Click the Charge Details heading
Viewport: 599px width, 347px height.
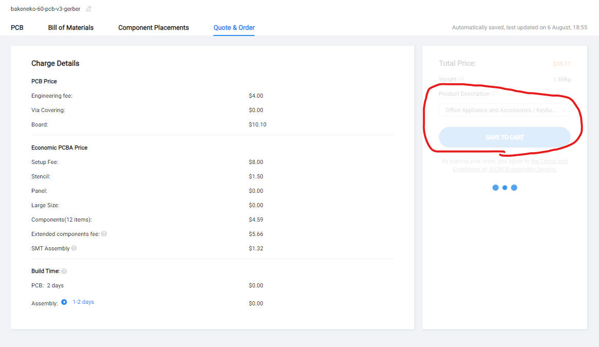tap(56, 63)
